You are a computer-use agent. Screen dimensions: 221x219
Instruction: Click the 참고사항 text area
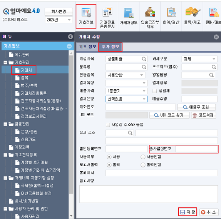tap(149, 194)
